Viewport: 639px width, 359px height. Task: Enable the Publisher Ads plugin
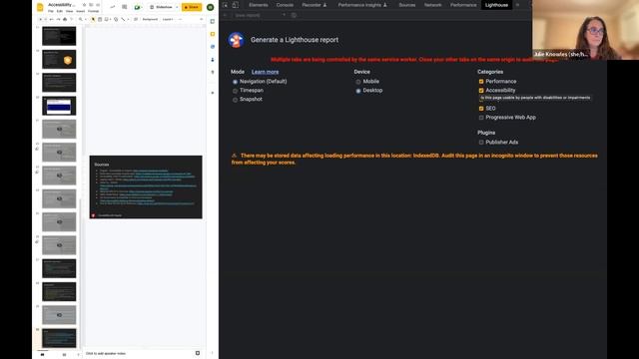click(x=481, y=142)
